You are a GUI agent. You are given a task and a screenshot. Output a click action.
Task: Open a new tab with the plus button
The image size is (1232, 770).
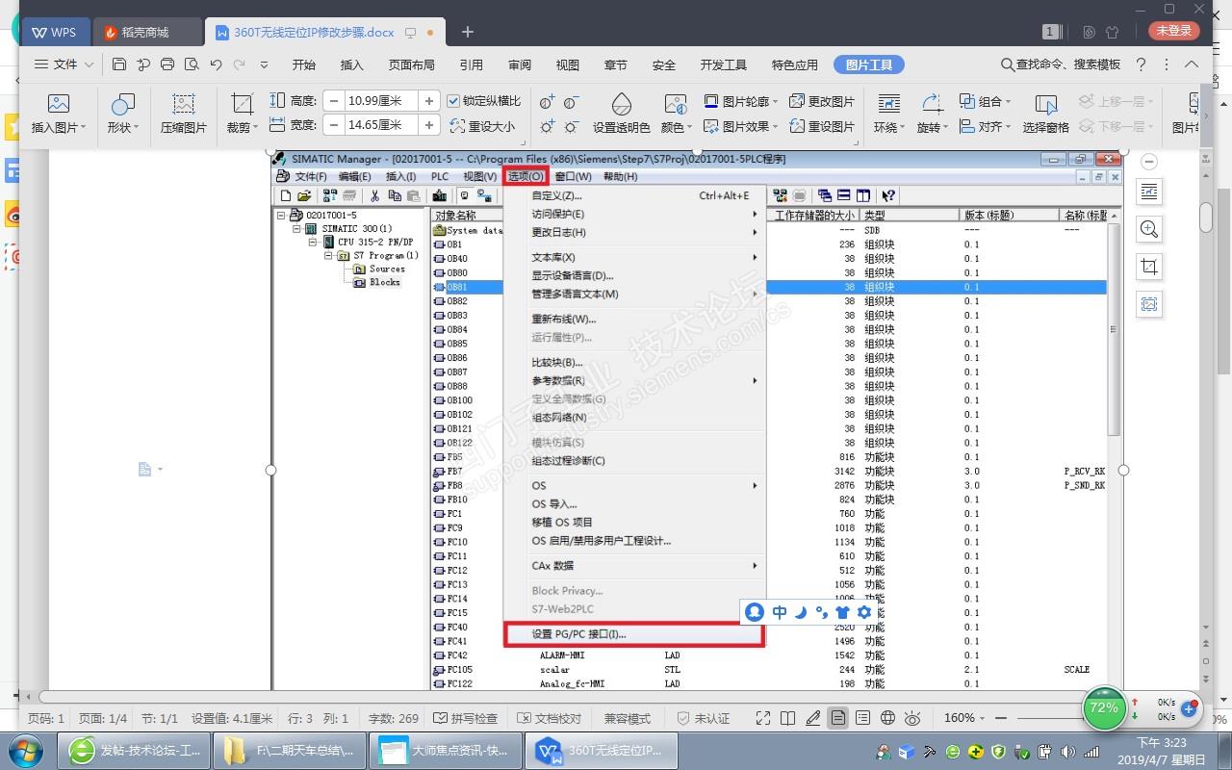click(468, 32)
